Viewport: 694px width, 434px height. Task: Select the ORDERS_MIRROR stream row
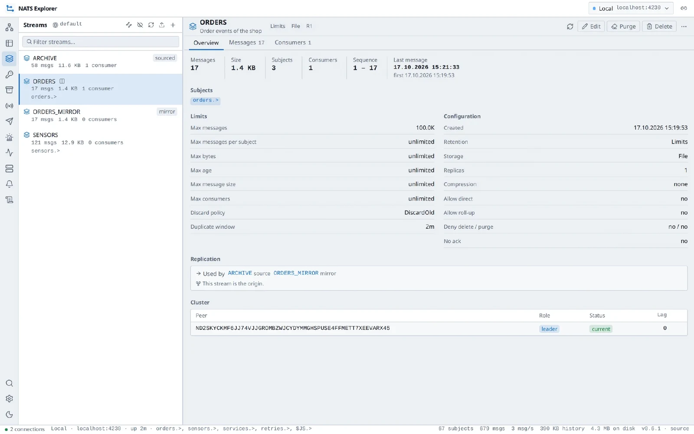[x=101, y=115]
